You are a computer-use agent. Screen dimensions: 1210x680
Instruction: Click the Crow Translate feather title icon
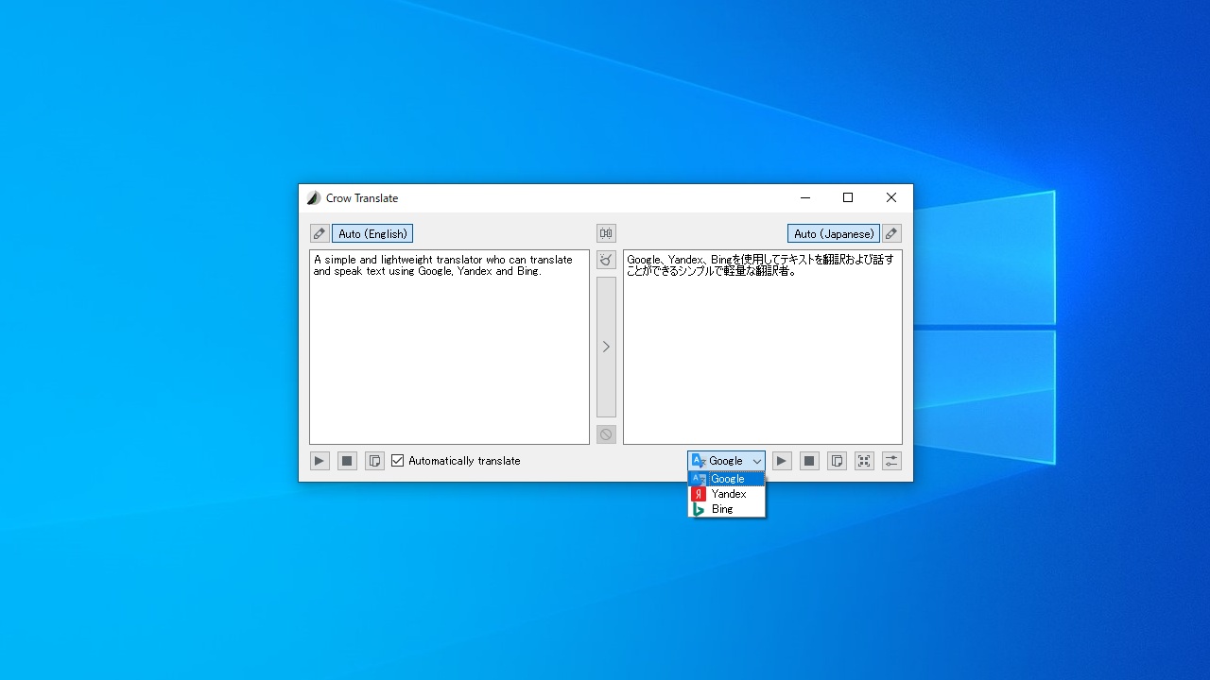pyautogui.click(x=314, y=198)
